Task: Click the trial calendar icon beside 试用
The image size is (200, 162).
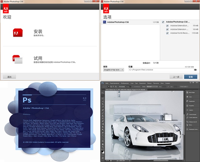Action: click(x=18, y=59)
